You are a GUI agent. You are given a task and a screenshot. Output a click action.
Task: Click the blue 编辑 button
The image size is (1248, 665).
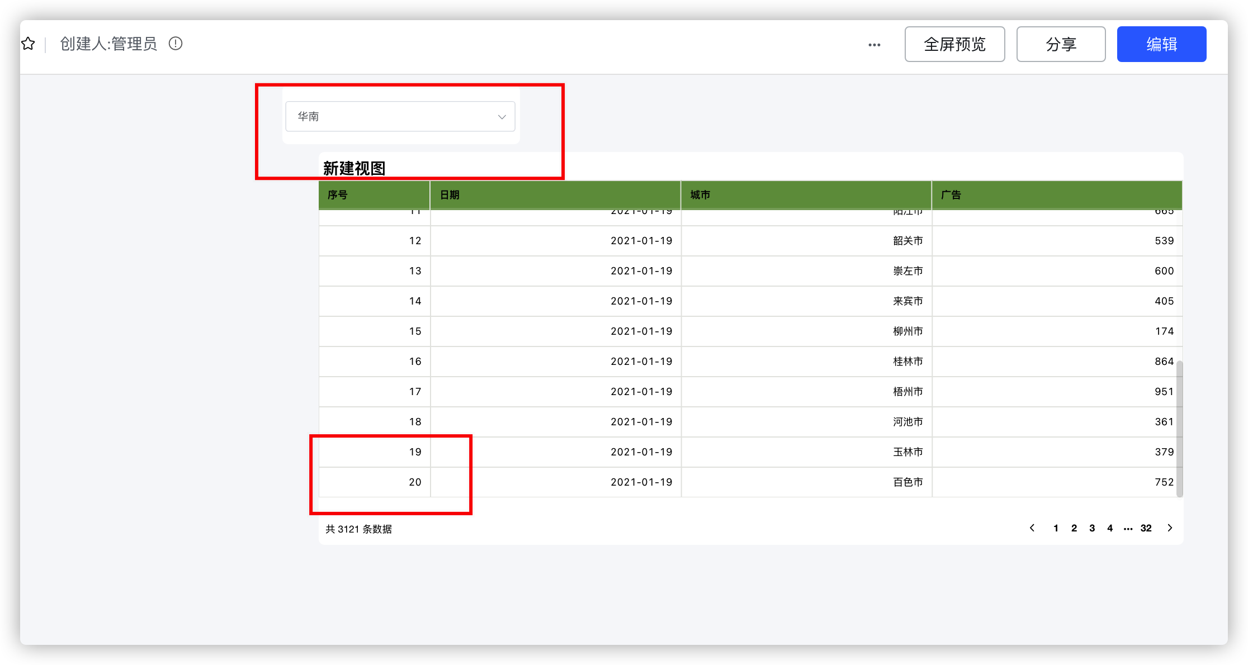1161,44
